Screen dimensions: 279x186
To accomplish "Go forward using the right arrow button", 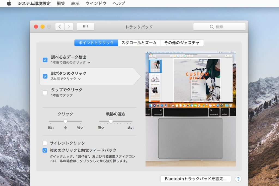I will (x=69, y=27).
